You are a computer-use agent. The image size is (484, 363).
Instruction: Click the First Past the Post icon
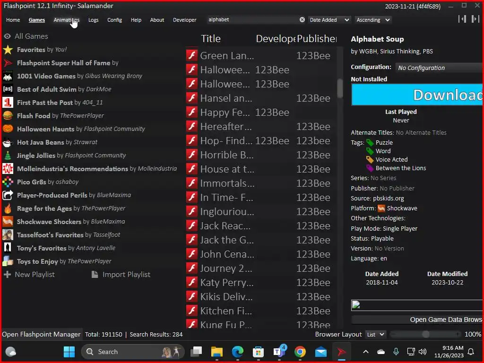point(8,103)
